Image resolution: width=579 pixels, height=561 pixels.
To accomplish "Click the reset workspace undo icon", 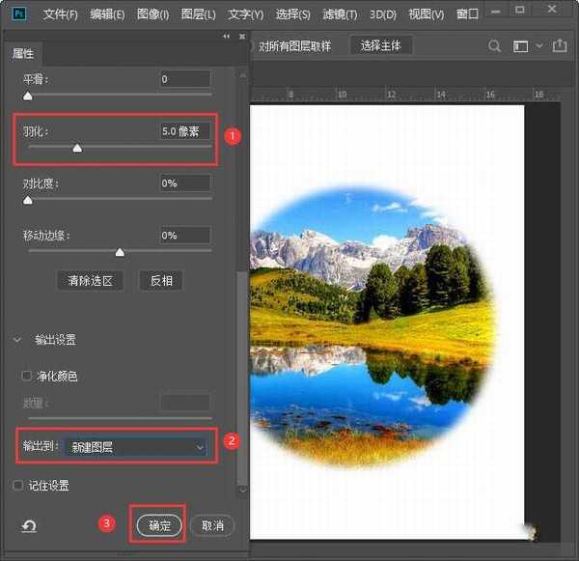I will [x=30, y=526].
